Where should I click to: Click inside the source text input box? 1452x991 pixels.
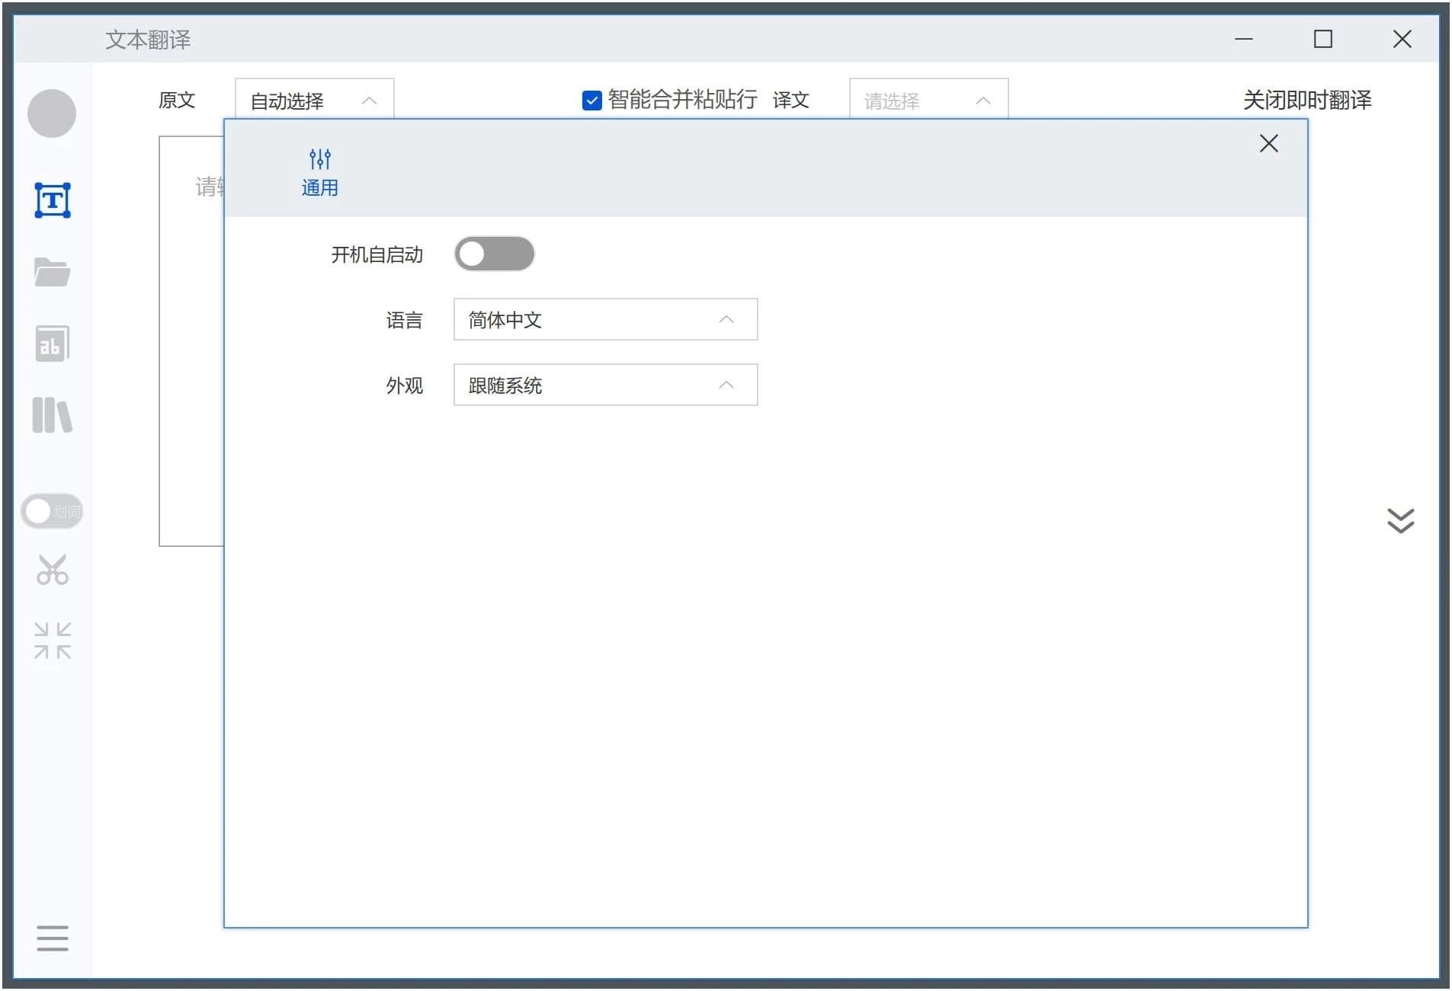click(x=191, y=343)
